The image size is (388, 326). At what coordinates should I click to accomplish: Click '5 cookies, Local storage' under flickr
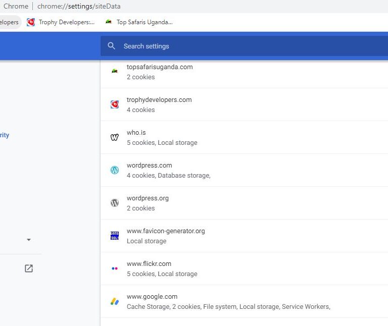tap(162, 274)
